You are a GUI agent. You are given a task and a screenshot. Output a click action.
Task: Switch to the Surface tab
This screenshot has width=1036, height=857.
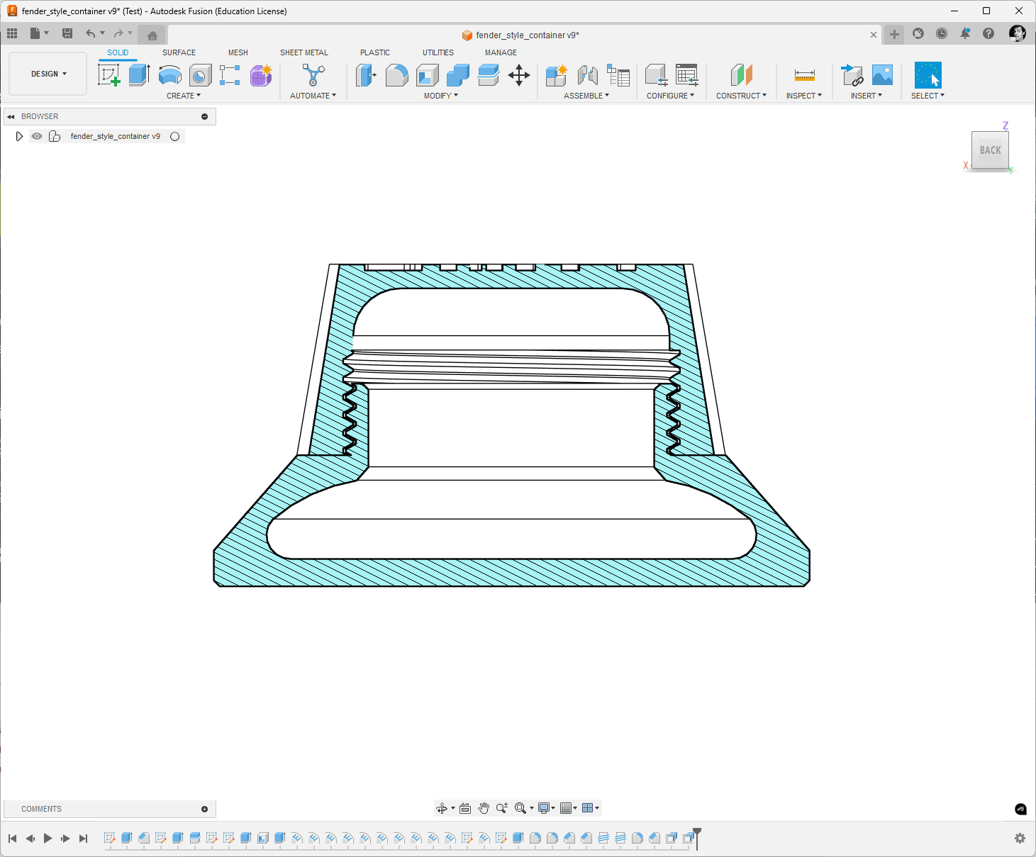pyautogui.click(x=179, y=52)
